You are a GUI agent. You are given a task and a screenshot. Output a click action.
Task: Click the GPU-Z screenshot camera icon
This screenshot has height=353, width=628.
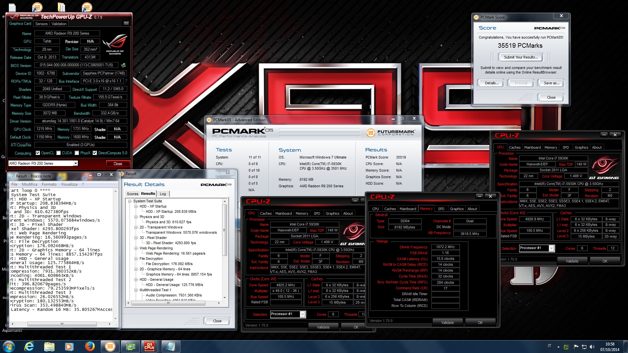coord(126,23)
